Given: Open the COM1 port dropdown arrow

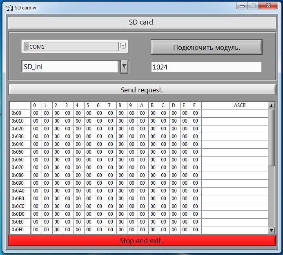Looking at the screenshot, I should click(123, 46).
